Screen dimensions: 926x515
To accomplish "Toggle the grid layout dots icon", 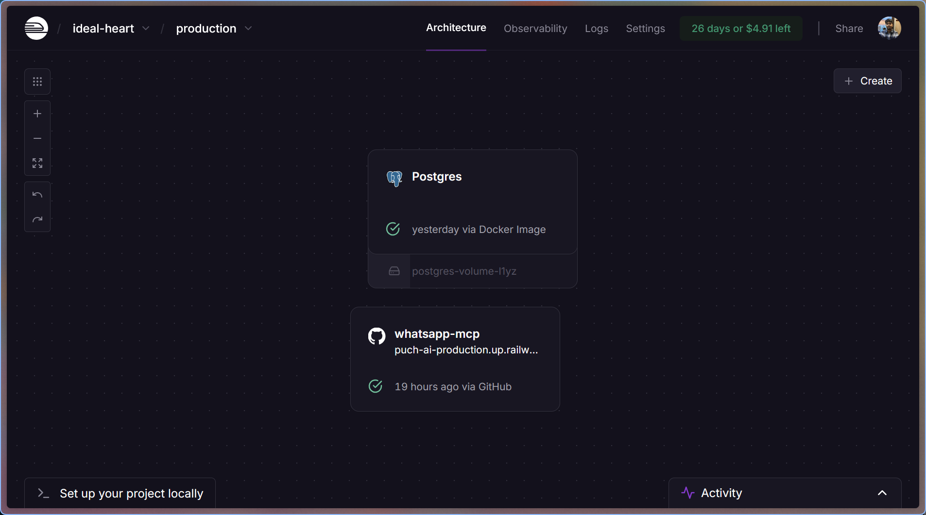I will pos(37,82).
